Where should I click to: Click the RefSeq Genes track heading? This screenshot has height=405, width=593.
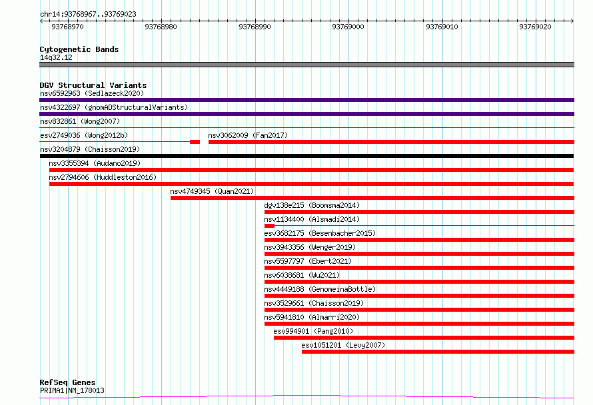pyautogui.click(x=67, y=382)
